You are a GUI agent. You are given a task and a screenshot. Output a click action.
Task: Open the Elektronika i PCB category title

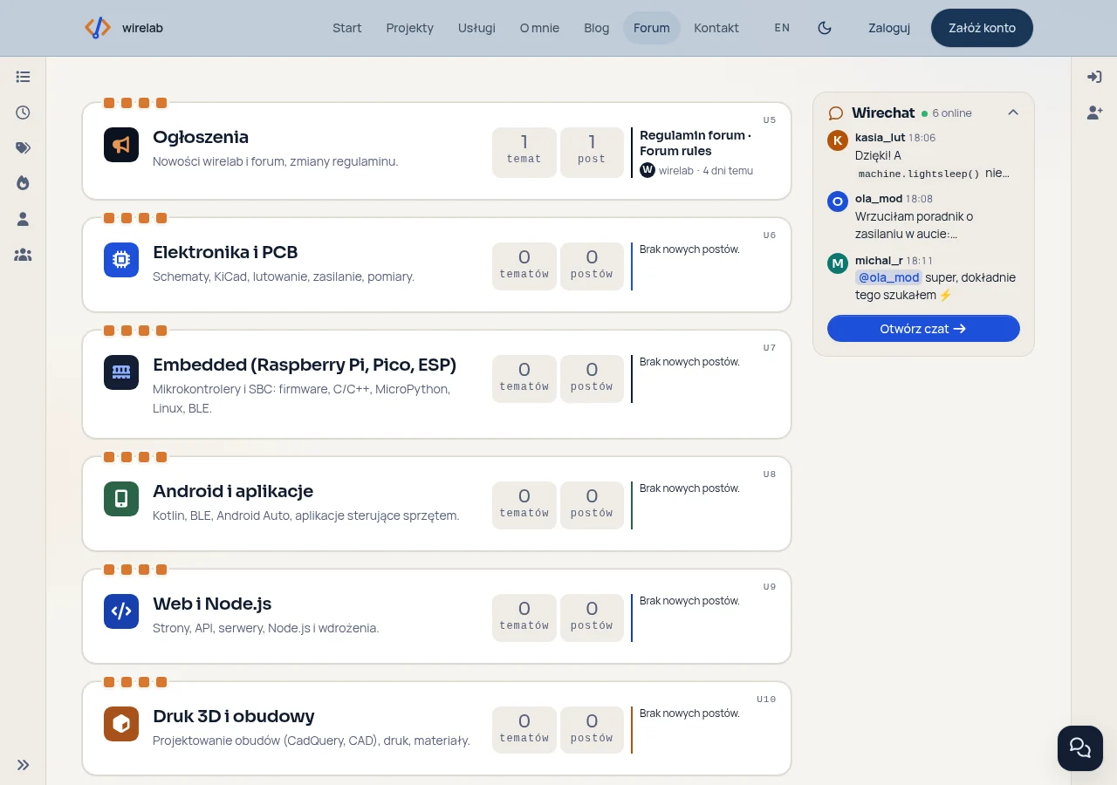pos(225,252)
